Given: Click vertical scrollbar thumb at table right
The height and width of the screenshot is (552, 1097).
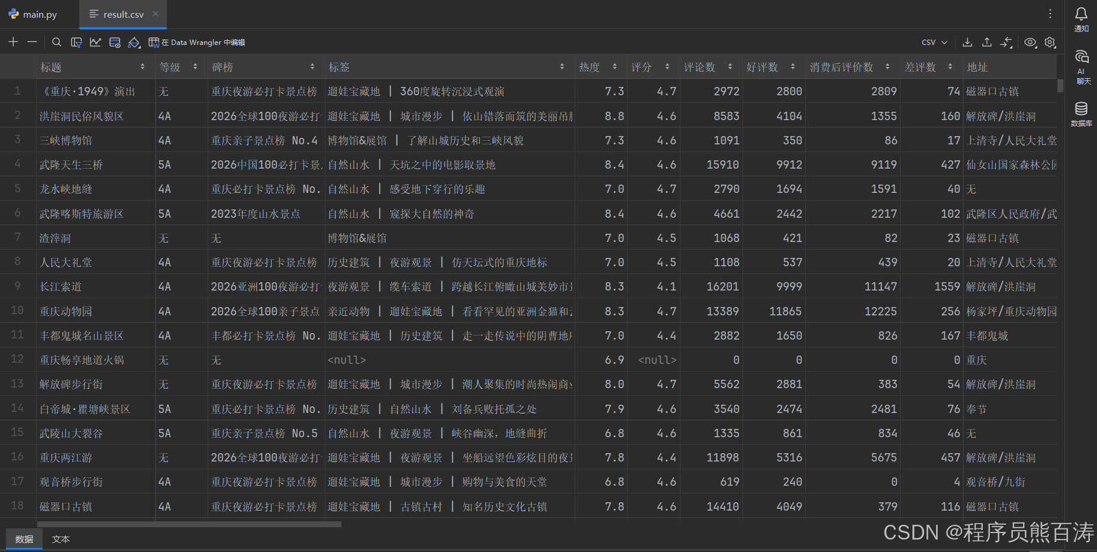Looking at the screenshot, I should point(1060,86).
